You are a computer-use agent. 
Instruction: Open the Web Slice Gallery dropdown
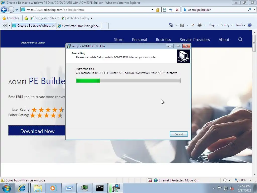[77, 18]
